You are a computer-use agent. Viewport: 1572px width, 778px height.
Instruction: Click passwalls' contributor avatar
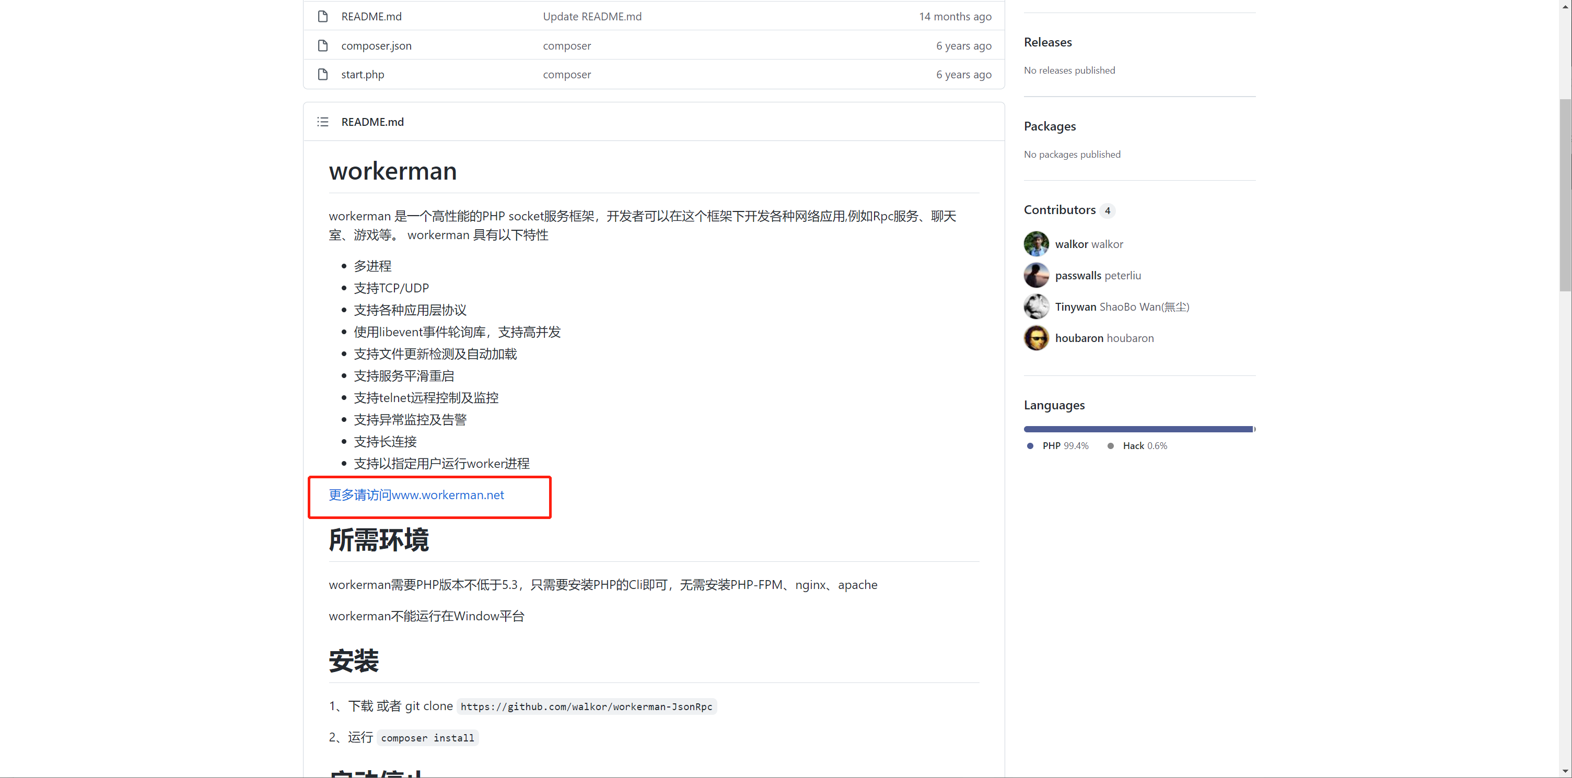click(1036, 276)
